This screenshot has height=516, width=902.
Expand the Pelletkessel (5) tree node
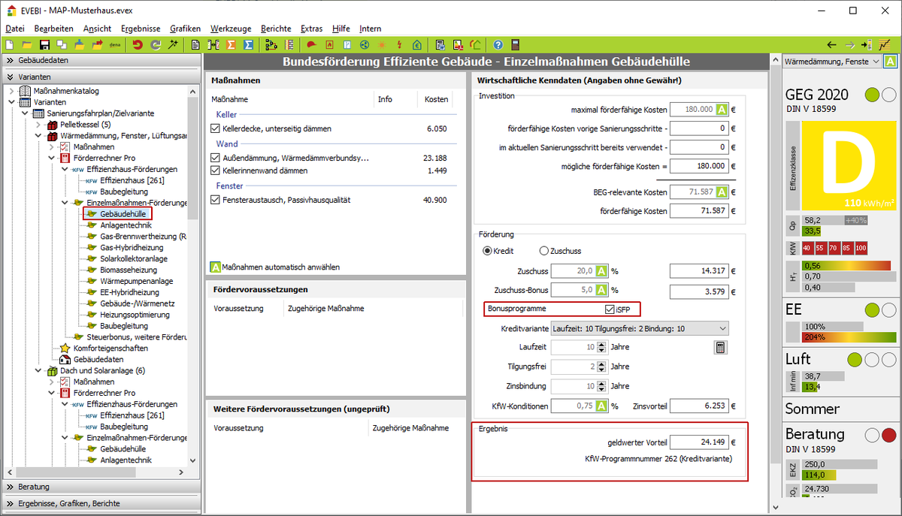pyautogui.click(x=38, y=125)
